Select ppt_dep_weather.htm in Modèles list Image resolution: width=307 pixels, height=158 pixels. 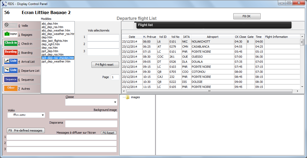pyautogui.click(x=56, y=61)
